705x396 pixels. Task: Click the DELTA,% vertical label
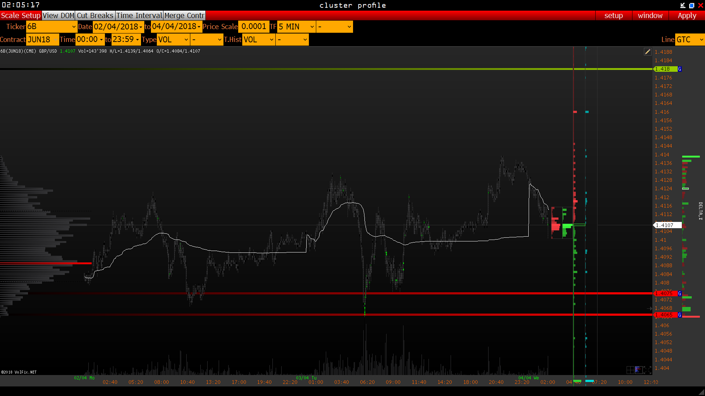click(701, 211)
